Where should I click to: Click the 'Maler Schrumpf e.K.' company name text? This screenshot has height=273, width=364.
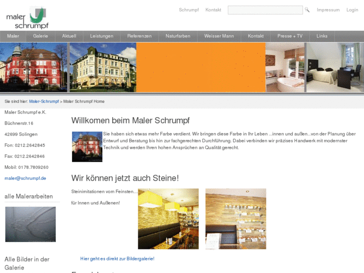click(x=26, y=112)
